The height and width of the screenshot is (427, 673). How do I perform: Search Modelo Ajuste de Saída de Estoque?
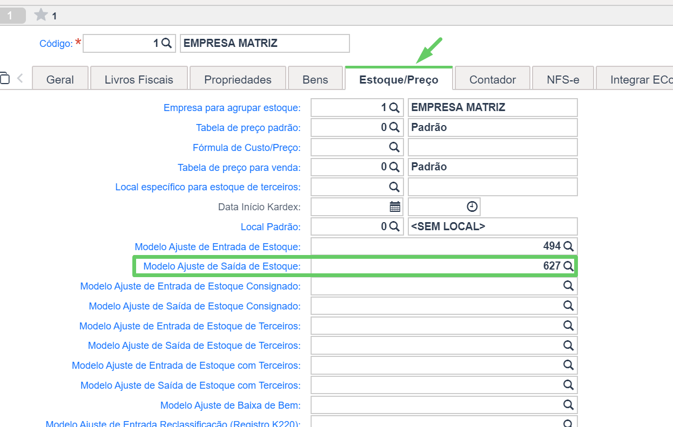click(x=568, y=266)
